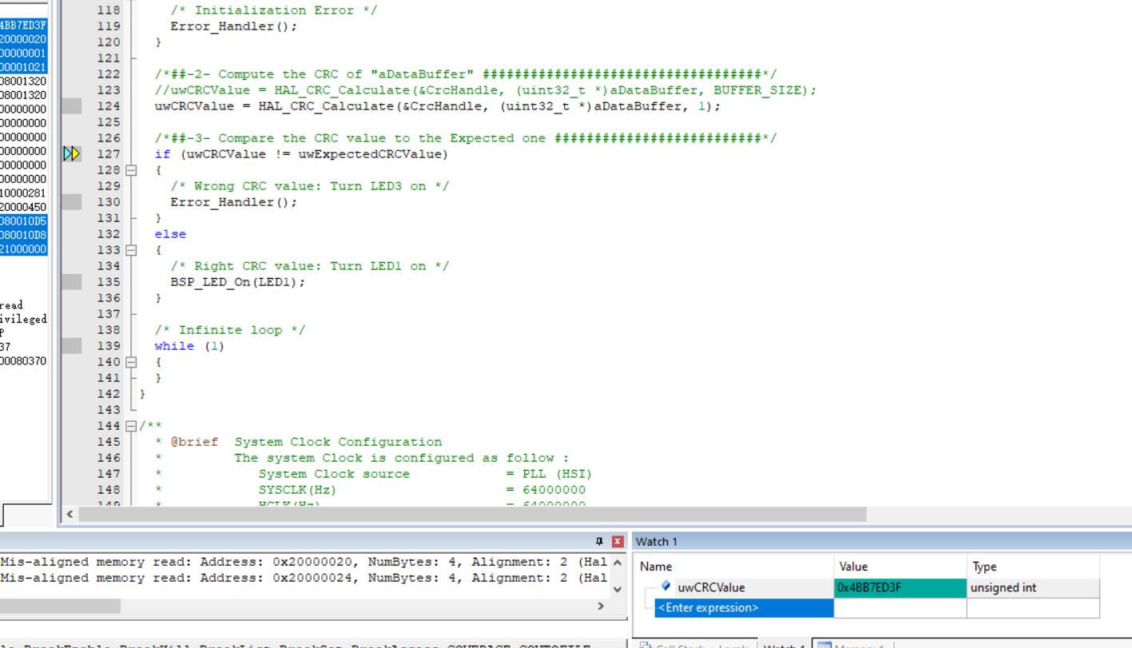The width and height of the screenshot is (1132, 648).
Task: Click the Command window scroll-down arrow
Action: point(616,590)
